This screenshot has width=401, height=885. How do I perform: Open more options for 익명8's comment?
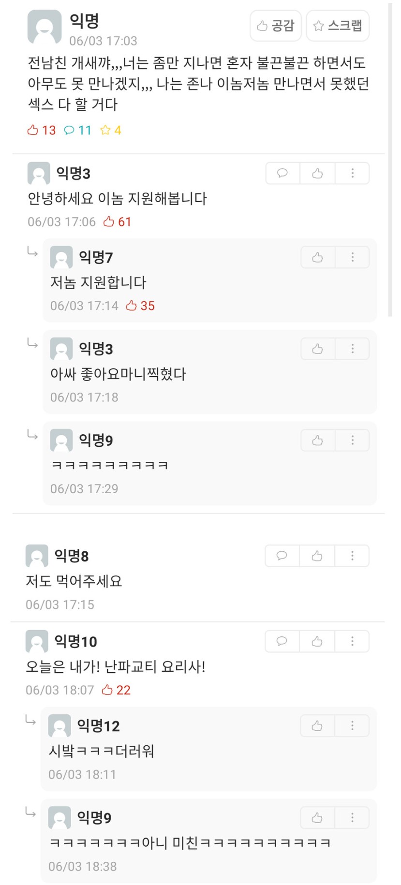352,556
